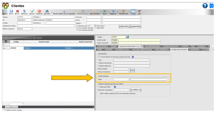Image resolution: width=216 pixels, height=113 pixels.
Task: Click the Parecido a text field
Action: point(60,23)
